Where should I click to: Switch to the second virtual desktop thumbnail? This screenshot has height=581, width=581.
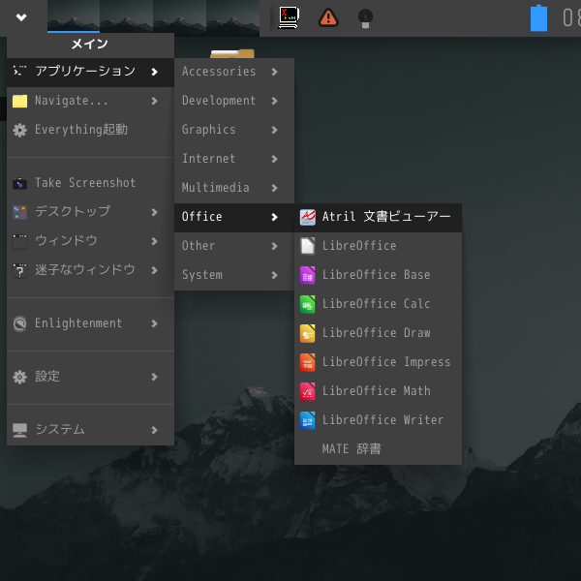click(x=126, y=16)
